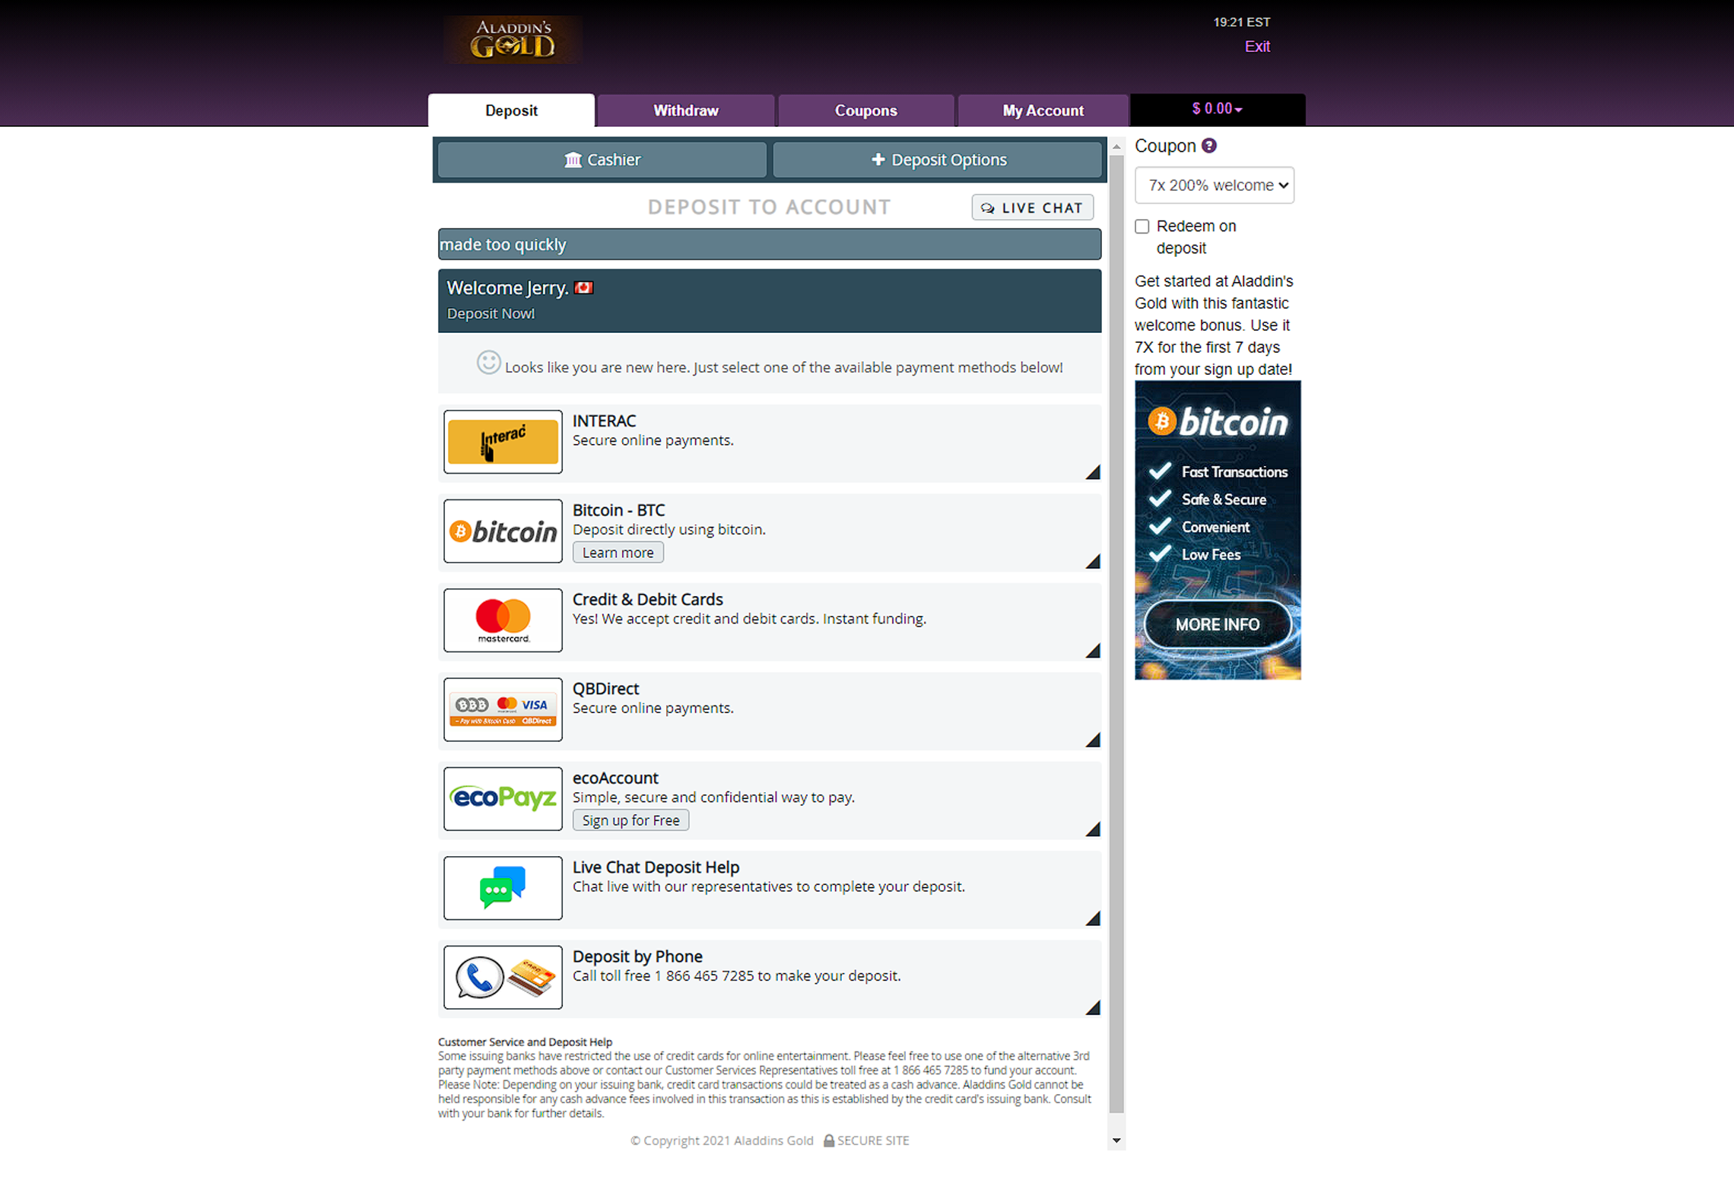
Task: Click the Coupon help question mark icon
Action: click(1209, 145)
